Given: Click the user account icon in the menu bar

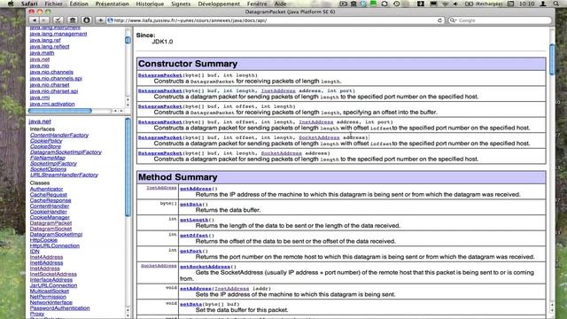Looking at the screenshot, I should coord(543,4).
